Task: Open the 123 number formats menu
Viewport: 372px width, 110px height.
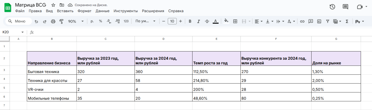Action: point(126,21)
